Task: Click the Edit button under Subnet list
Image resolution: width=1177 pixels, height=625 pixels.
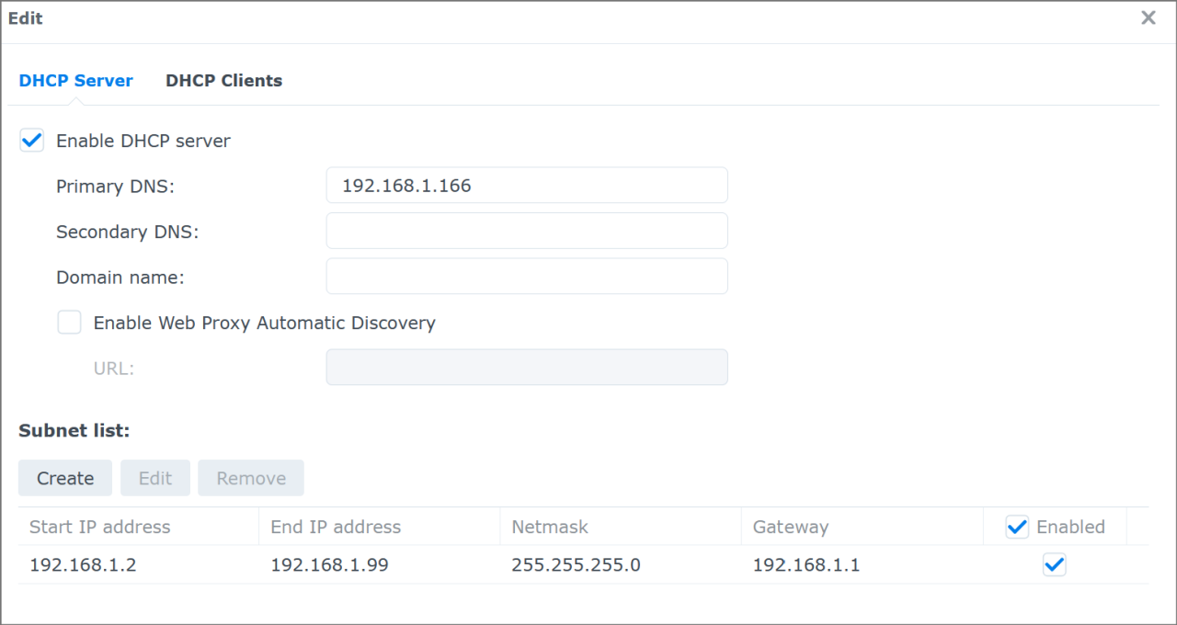Action: point(154,478)
